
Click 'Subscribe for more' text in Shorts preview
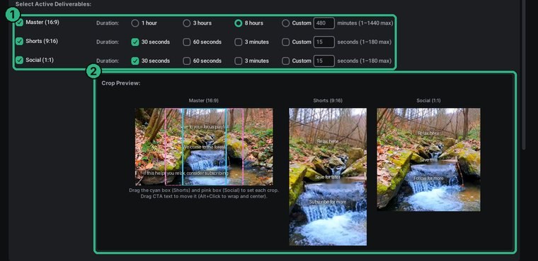click(328, 202)
